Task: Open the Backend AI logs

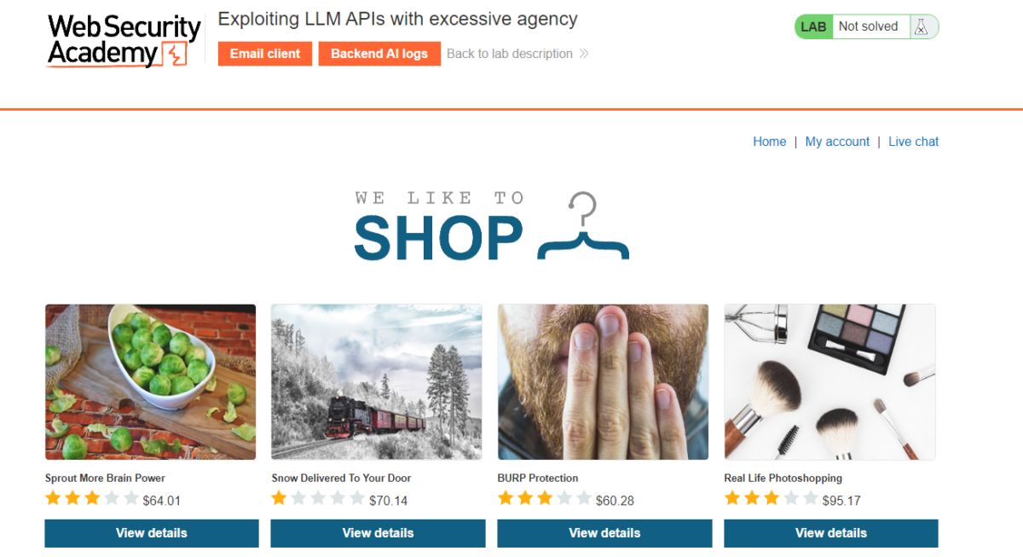Action: point(379,54)
